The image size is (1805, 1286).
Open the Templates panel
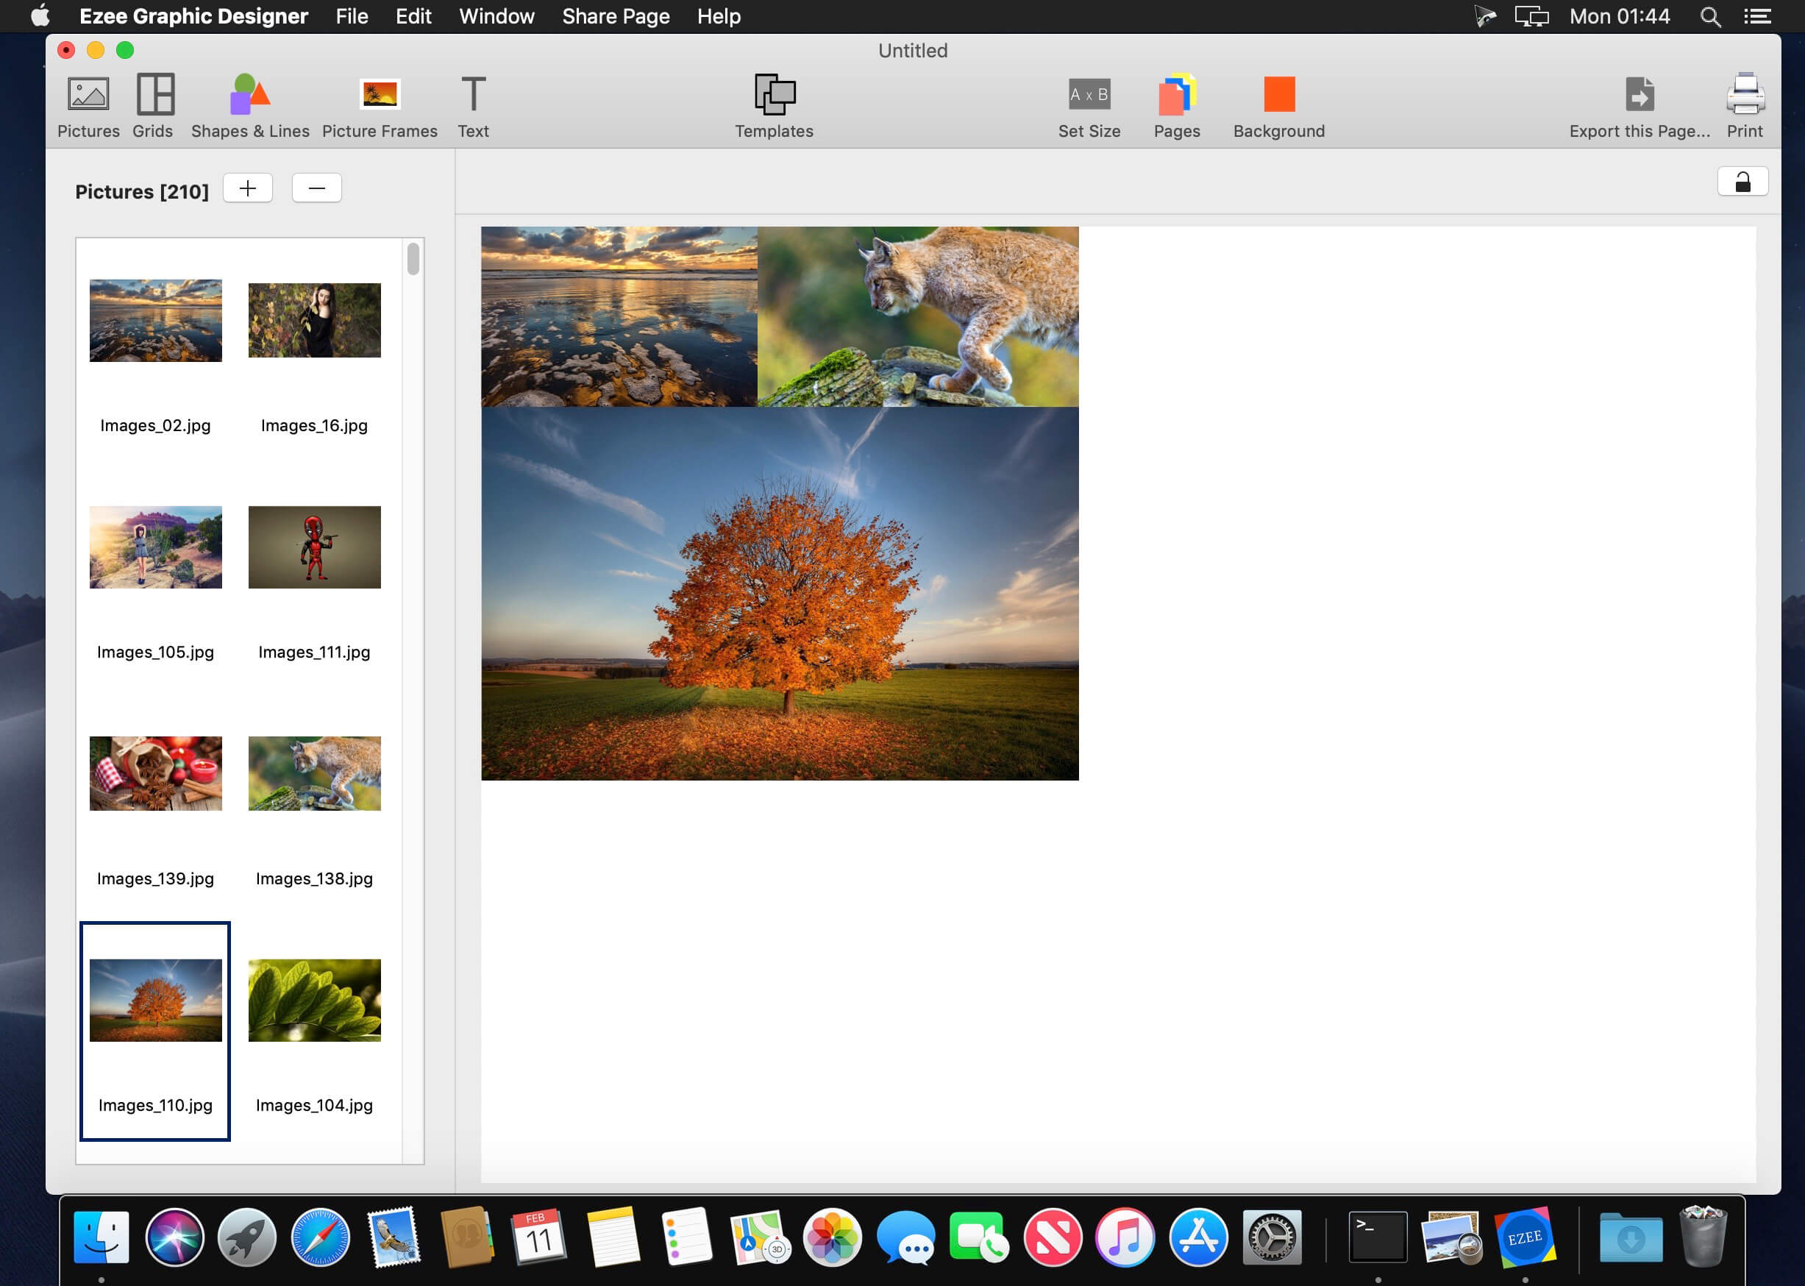pyautogui.click(x=774, y=105)
